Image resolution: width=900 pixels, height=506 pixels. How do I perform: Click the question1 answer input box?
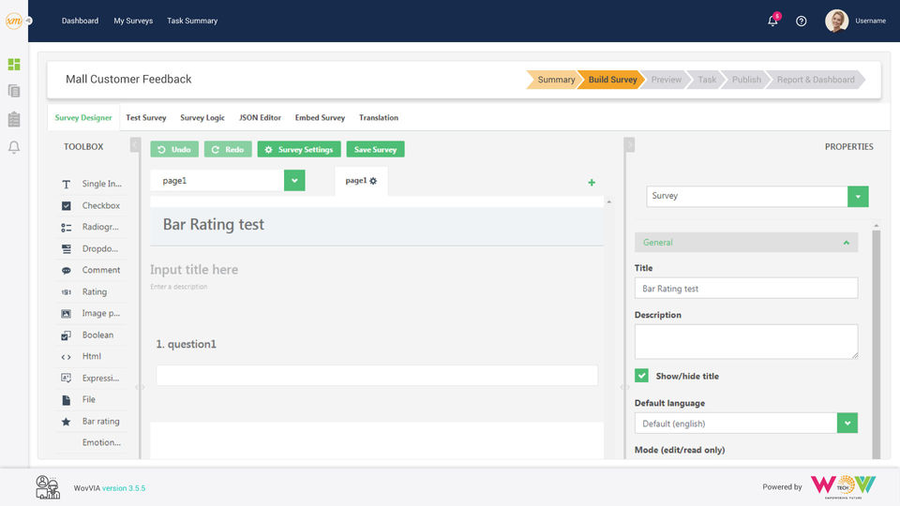point(377,375)
